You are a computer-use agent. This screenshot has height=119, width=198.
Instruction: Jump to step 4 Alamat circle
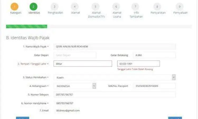(75, 7)
